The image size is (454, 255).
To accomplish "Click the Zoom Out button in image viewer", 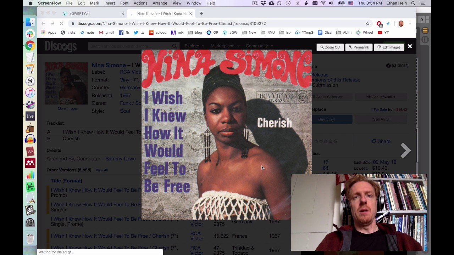I will (x=330, y=47).
